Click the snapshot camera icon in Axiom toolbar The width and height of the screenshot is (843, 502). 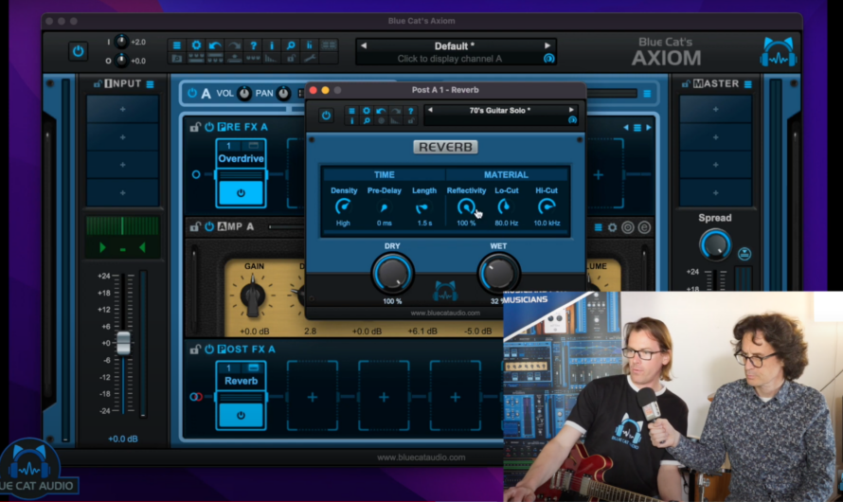tap(177, 58)
